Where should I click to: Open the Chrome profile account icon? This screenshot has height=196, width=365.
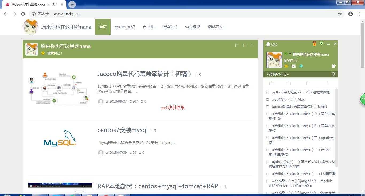tap(351, 14)
